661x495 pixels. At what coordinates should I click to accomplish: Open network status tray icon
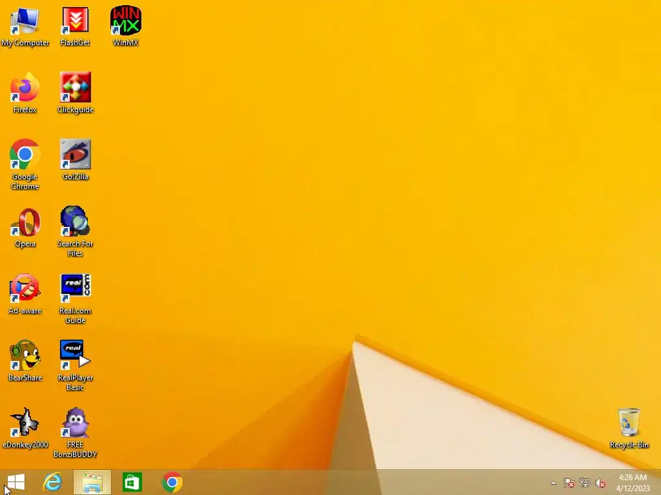585,483
